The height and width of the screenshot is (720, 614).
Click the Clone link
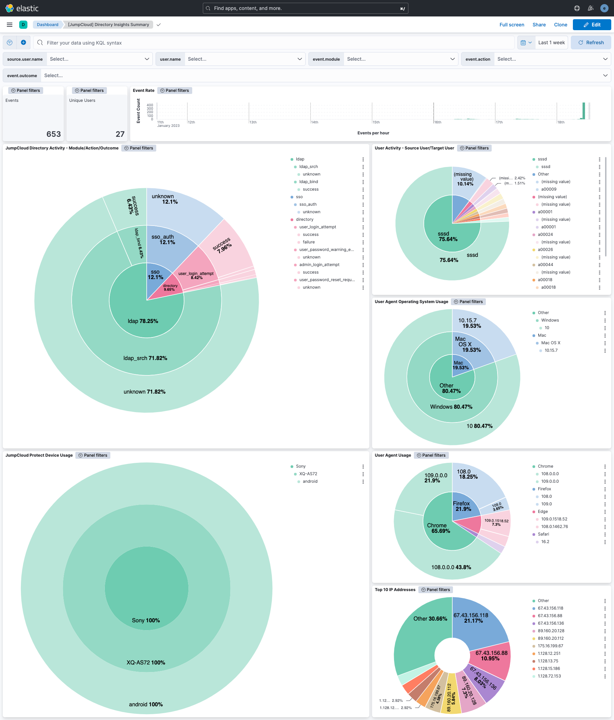pyautogui.click(x=561, y=25)
